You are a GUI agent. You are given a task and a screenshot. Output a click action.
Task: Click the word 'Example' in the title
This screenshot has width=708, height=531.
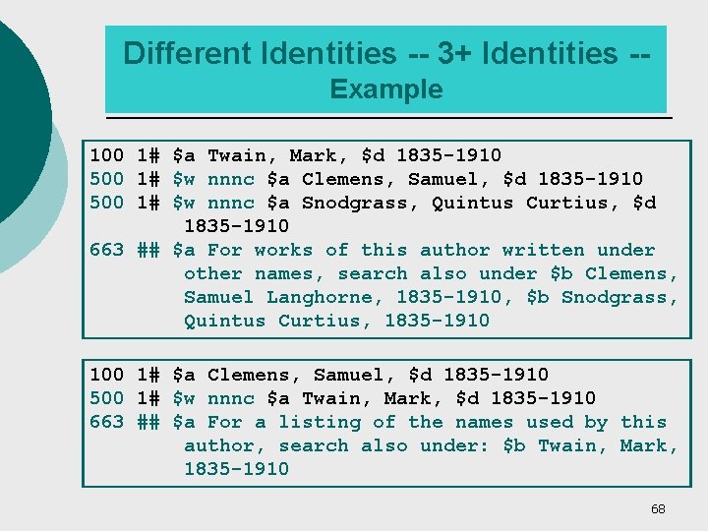(386, 88)
